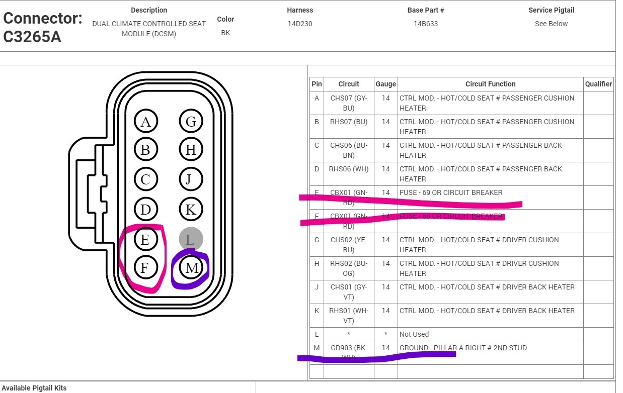Click pin J function 'DRIVER BACK HEATER'
This screenshot has width=623, height=393.
[487, 287]
